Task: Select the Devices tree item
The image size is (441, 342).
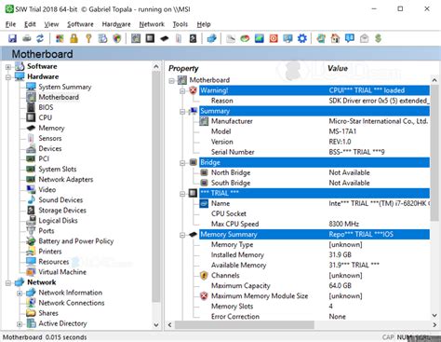Action: [50, 148]
